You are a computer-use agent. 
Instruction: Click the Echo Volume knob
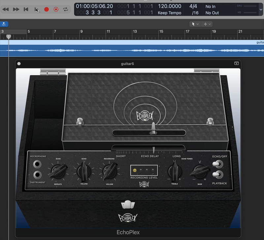(x=84, y=171)
